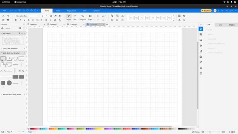The height and width of the screenshot is (134, 238).
Task: Open the Shape drawing tool
Action: (x=90, y=17)
